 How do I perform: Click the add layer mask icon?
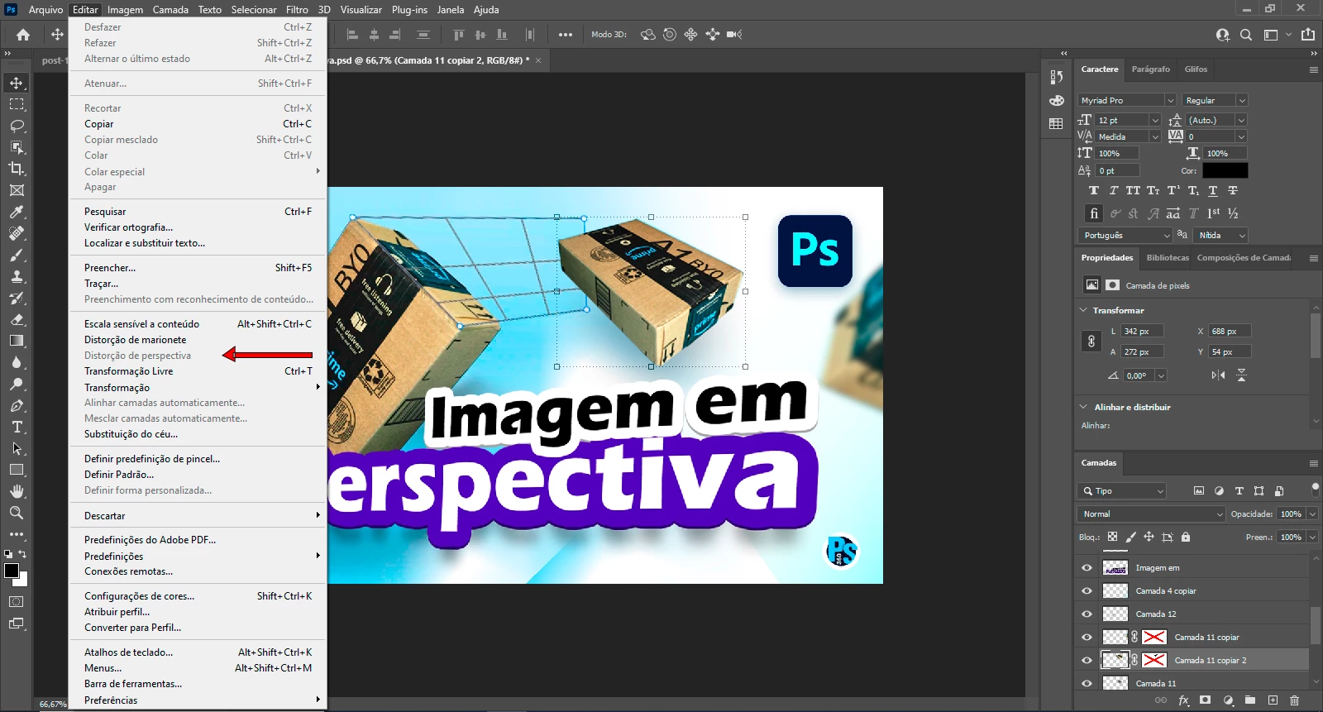tap(1206, 700)
